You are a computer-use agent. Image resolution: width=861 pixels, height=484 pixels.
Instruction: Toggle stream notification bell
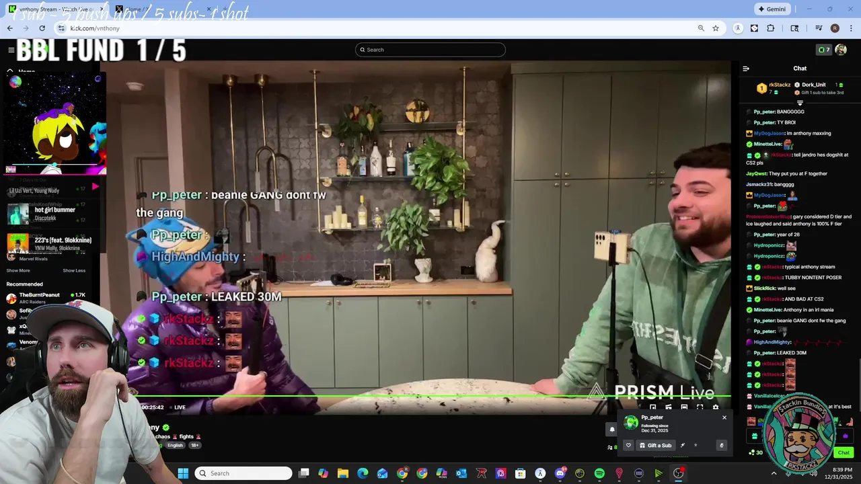[611, 430]
